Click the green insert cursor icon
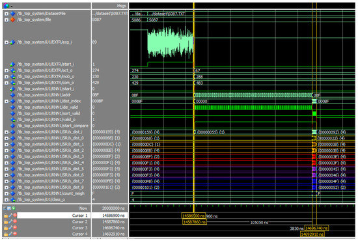 point(14,208)
